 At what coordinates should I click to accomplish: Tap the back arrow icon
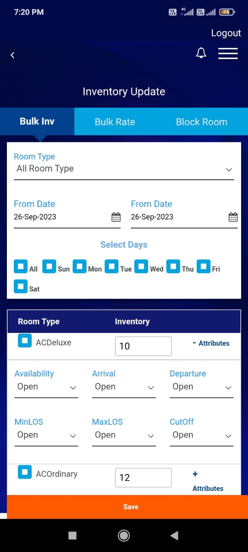[x=12, y=55]
